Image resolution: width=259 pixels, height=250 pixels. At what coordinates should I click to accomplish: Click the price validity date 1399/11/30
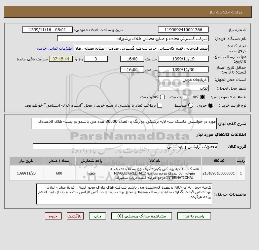click(183, 69)
